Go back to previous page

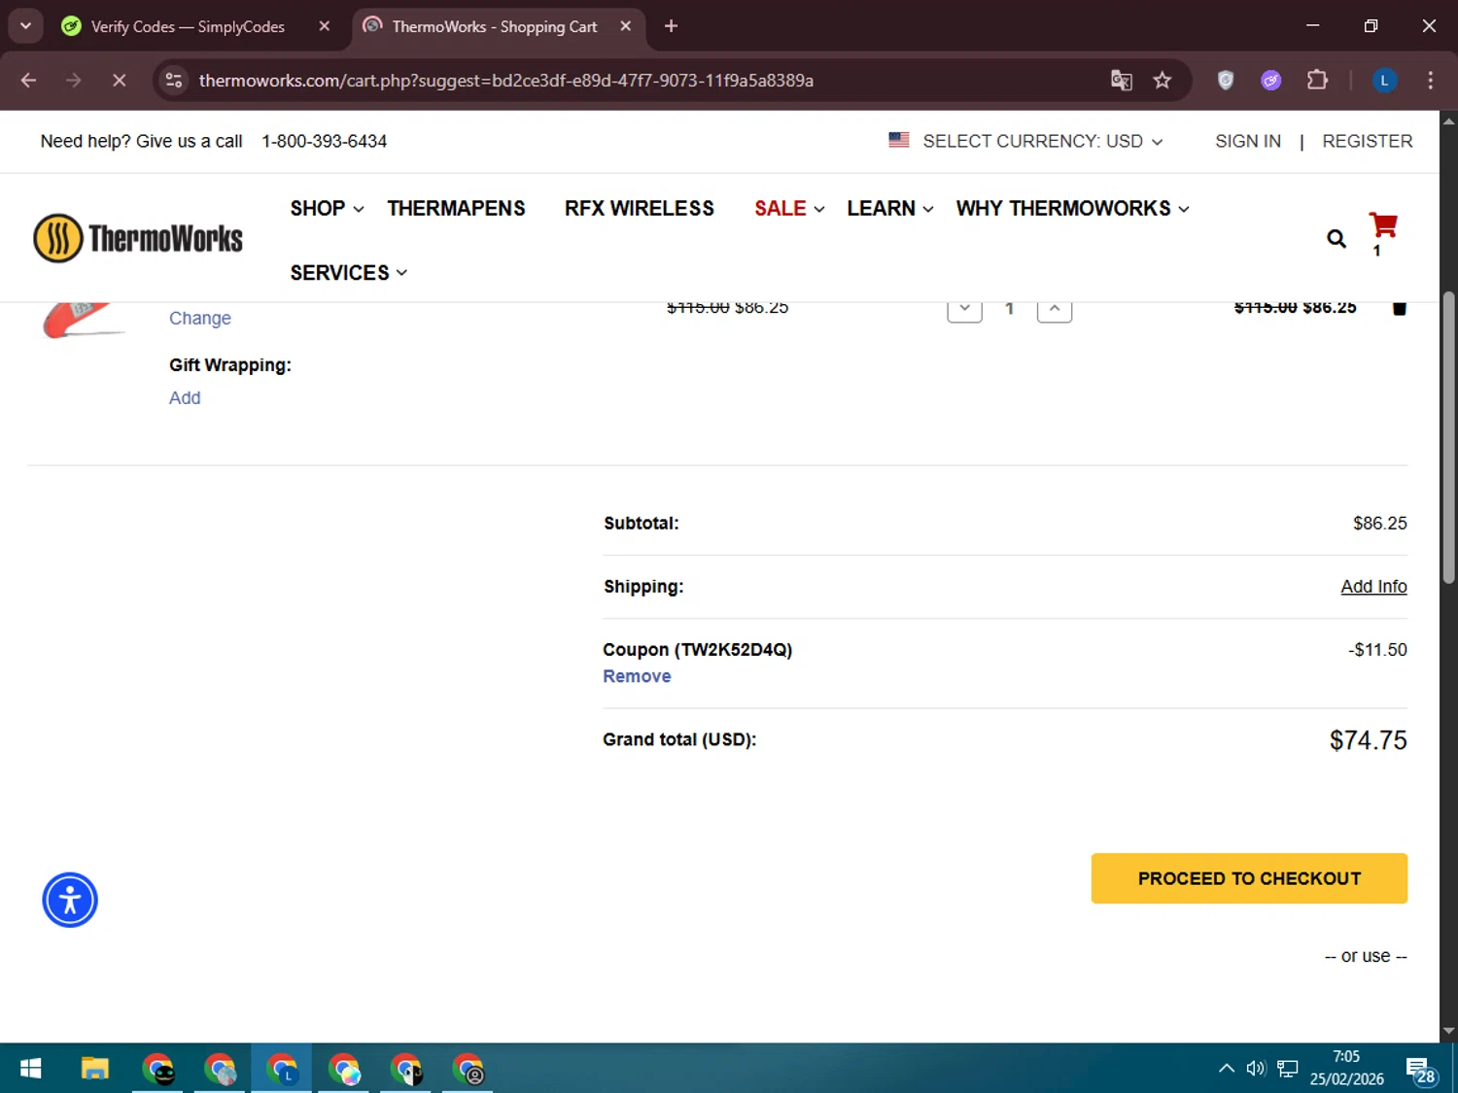[28, 81]
